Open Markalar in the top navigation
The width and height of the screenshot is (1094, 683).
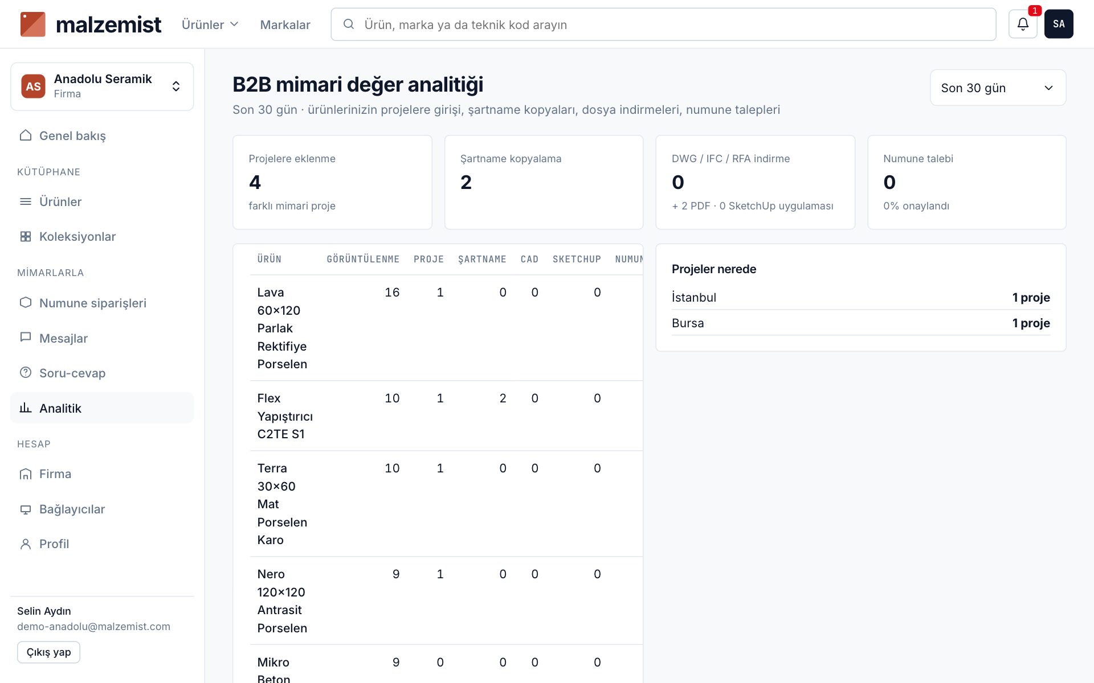coord(285,24)
